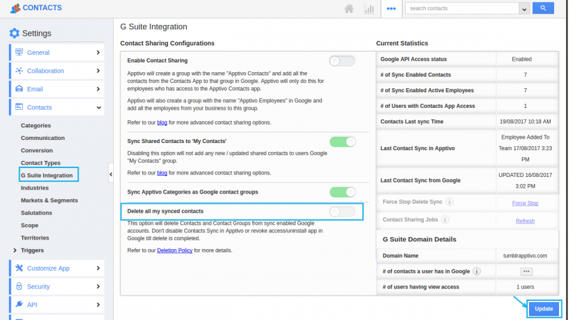The image size is (575, 320).
Task: Click the Google API Access status 'Enabled' value
Action: click(x=521, y=59)
